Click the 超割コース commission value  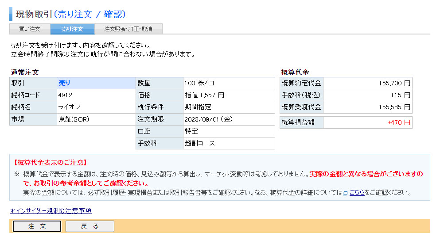coord(200,143)
